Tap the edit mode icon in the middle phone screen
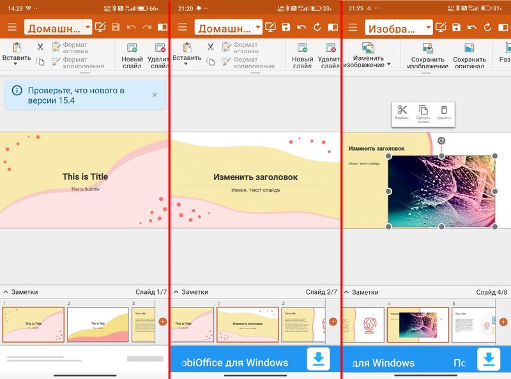511x379 pixels. pyautogui.click(x=270, y=27)
